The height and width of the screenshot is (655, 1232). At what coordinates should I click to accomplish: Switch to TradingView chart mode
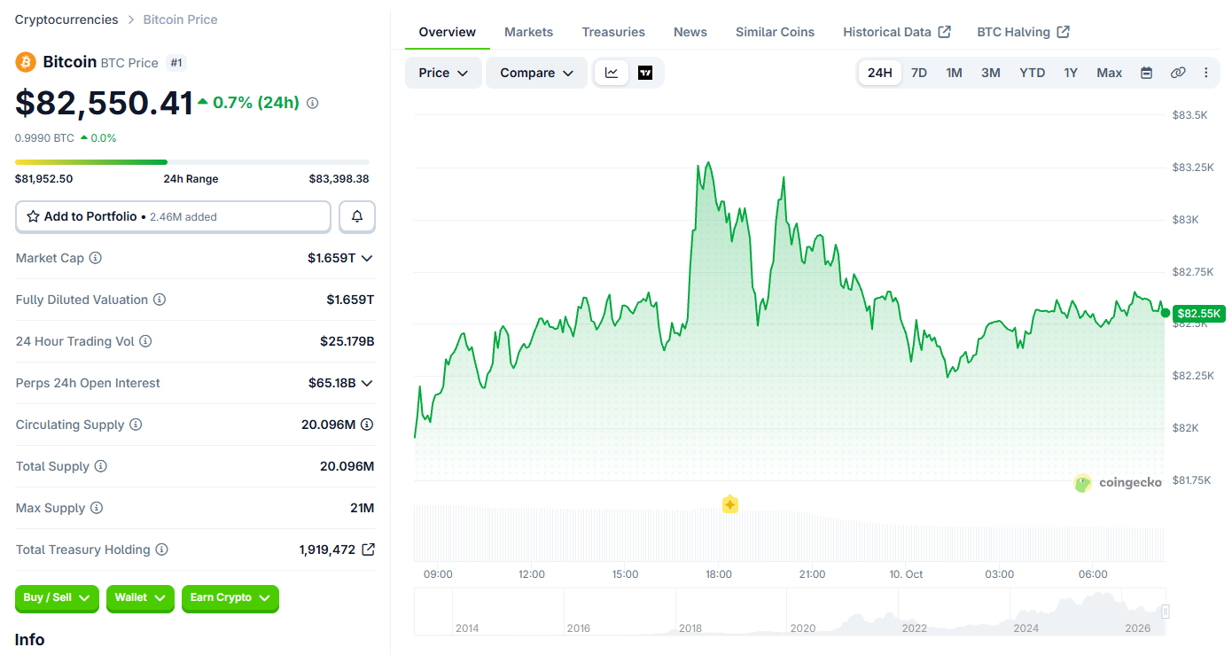pos(645,73)
